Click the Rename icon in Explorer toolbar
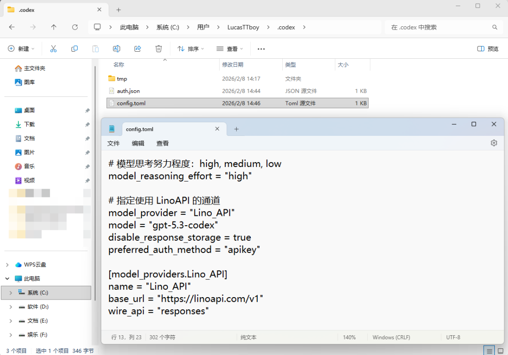The image size is (508, 355). (x=117, y=48)
